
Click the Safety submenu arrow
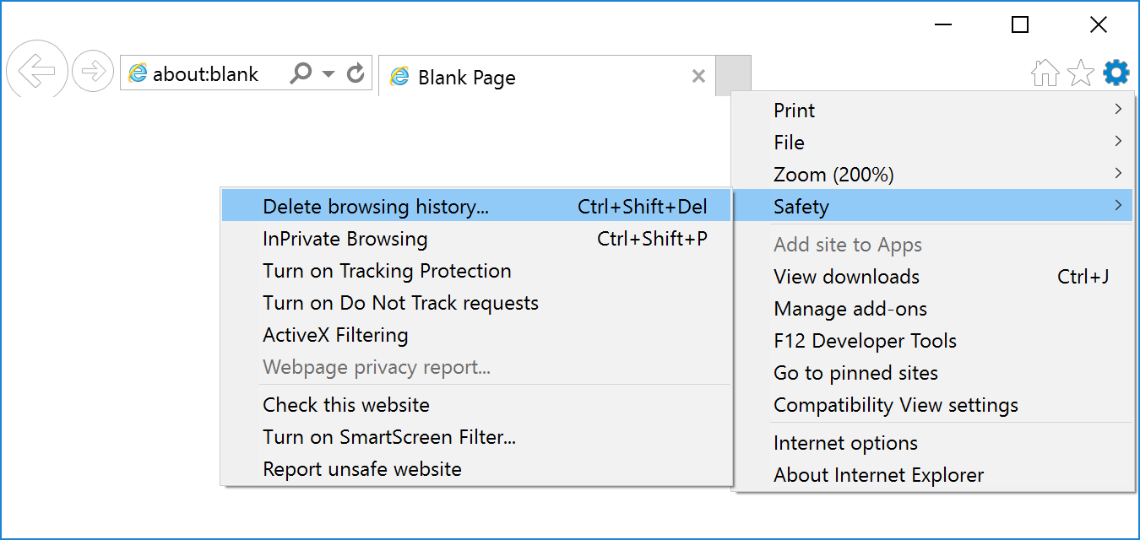(x=1118, y=206)
